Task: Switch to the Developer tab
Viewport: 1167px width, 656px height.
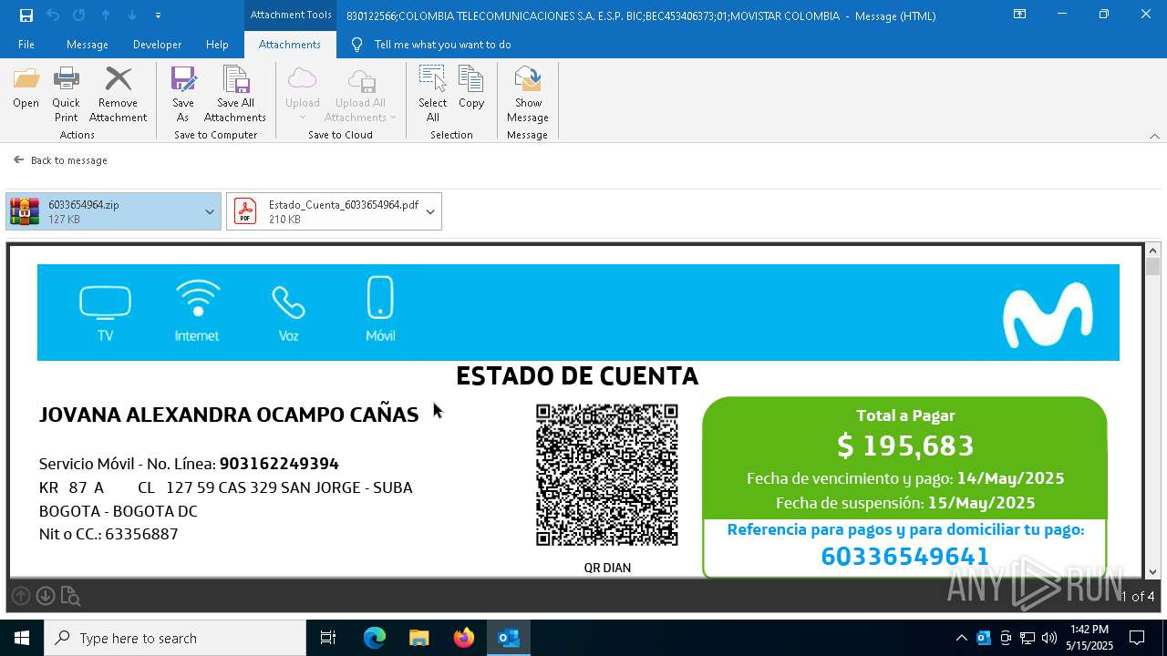Action: (x=157, y=45)
